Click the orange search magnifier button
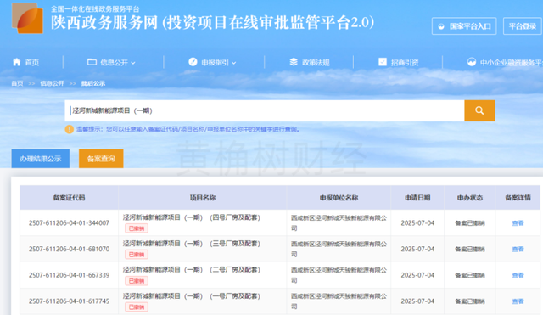The width and height of the screenshot is (543, 315). pyautogui.click(x=479, y=110)
